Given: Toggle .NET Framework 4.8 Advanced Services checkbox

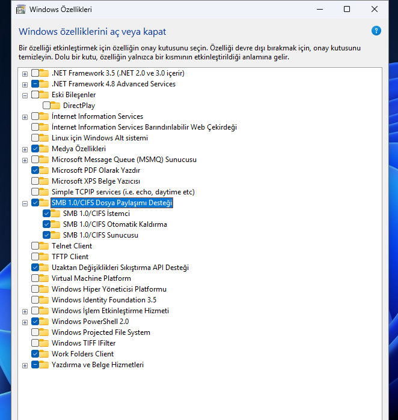Looking at the screenshot, I should 35,83.
